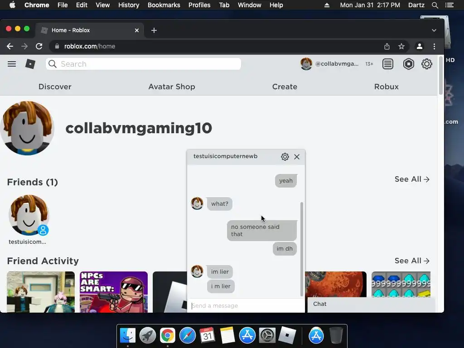Image resolution: width=464 pixels, height=348 pixels.
Task: Open System Preferences from the Dock
Action: click(x=267, y=336)
